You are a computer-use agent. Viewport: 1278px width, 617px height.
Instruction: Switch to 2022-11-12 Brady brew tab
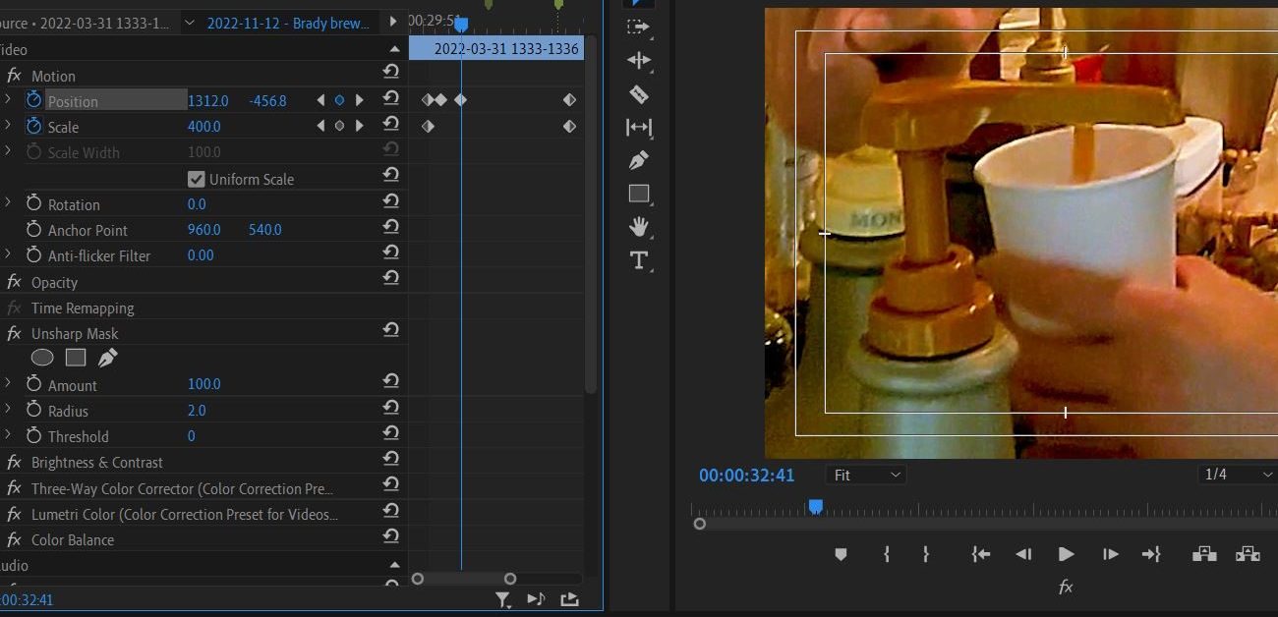pyautogui.click(x=287, y=23)
